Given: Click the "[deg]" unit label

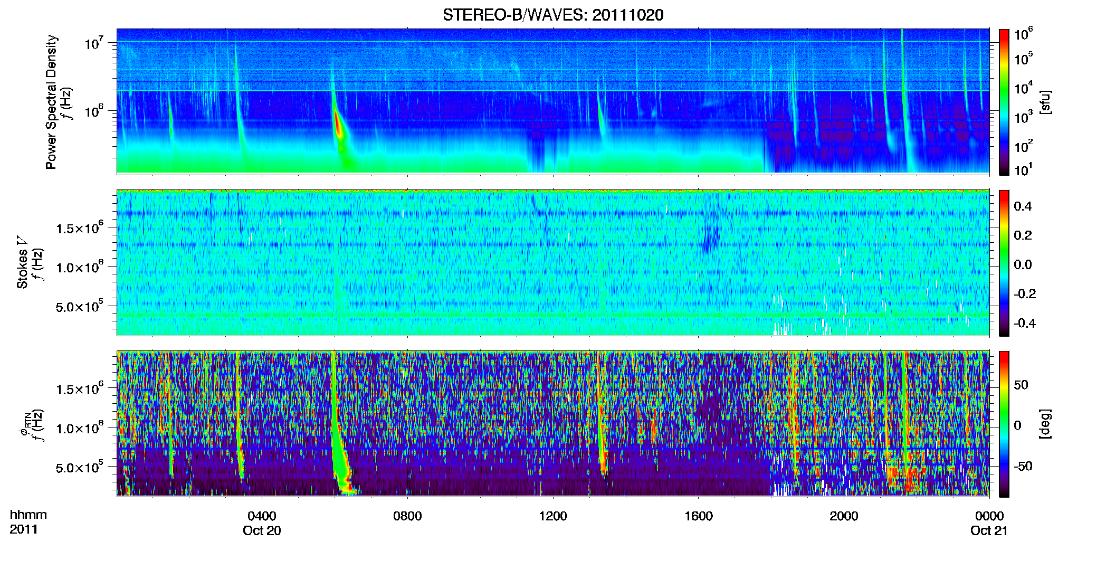Looking at the screenshot, I should [x=1045, y=424].
